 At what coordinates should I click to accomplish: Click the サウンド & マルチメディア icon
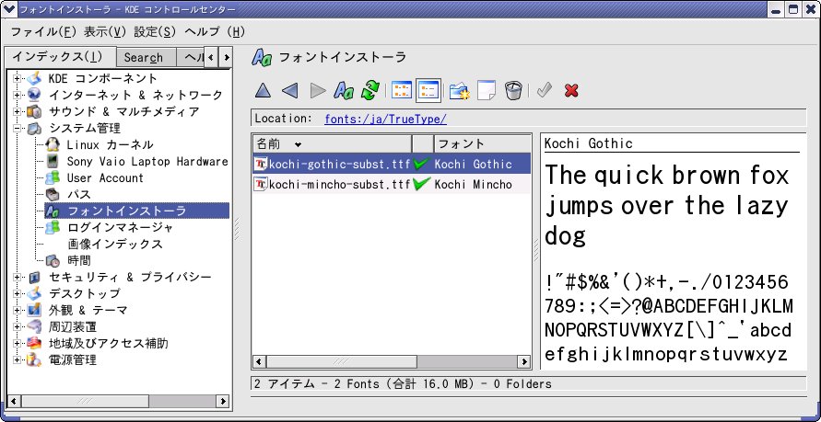(34, 112)
